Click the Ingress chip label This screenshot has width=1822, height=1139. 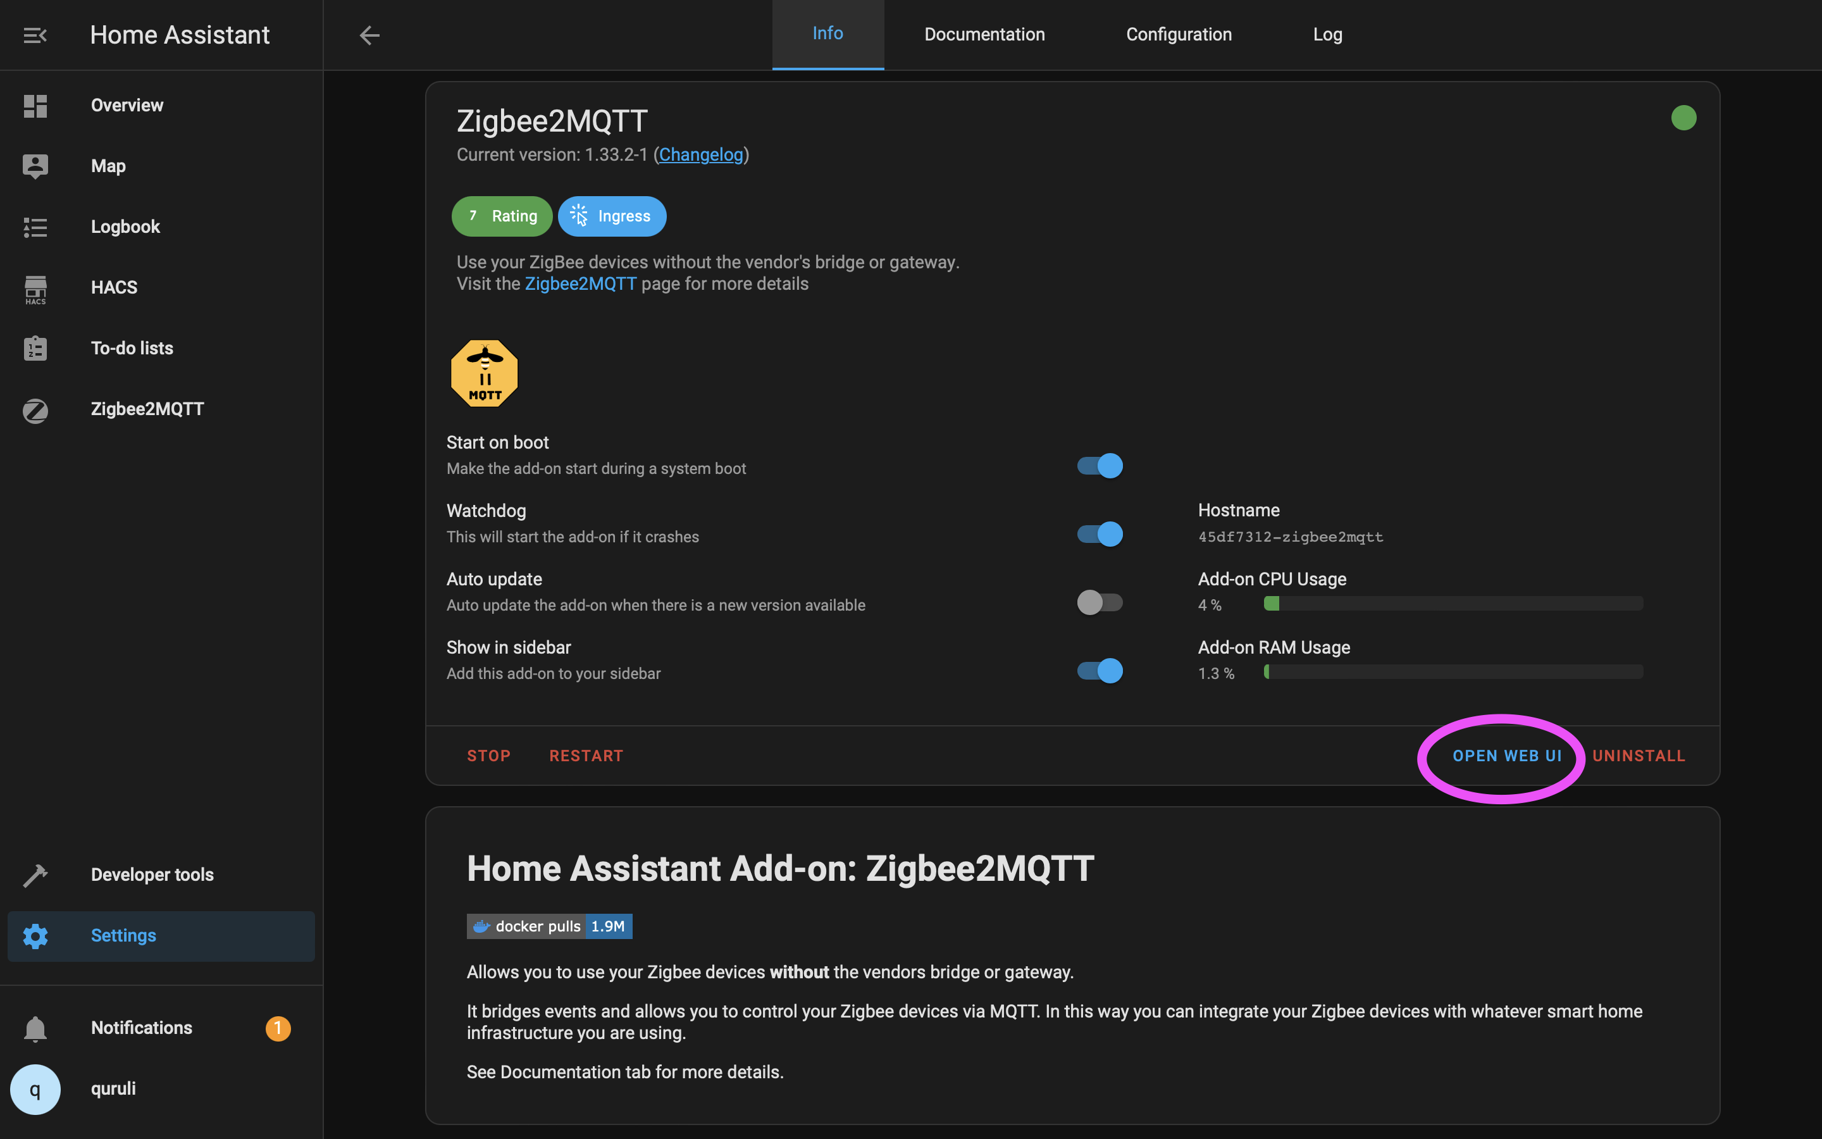pyautogui.click(x=624, y=216)
